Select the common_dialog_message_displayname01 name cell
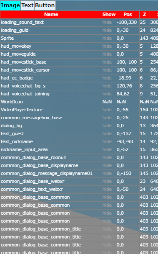 point(51,173)
